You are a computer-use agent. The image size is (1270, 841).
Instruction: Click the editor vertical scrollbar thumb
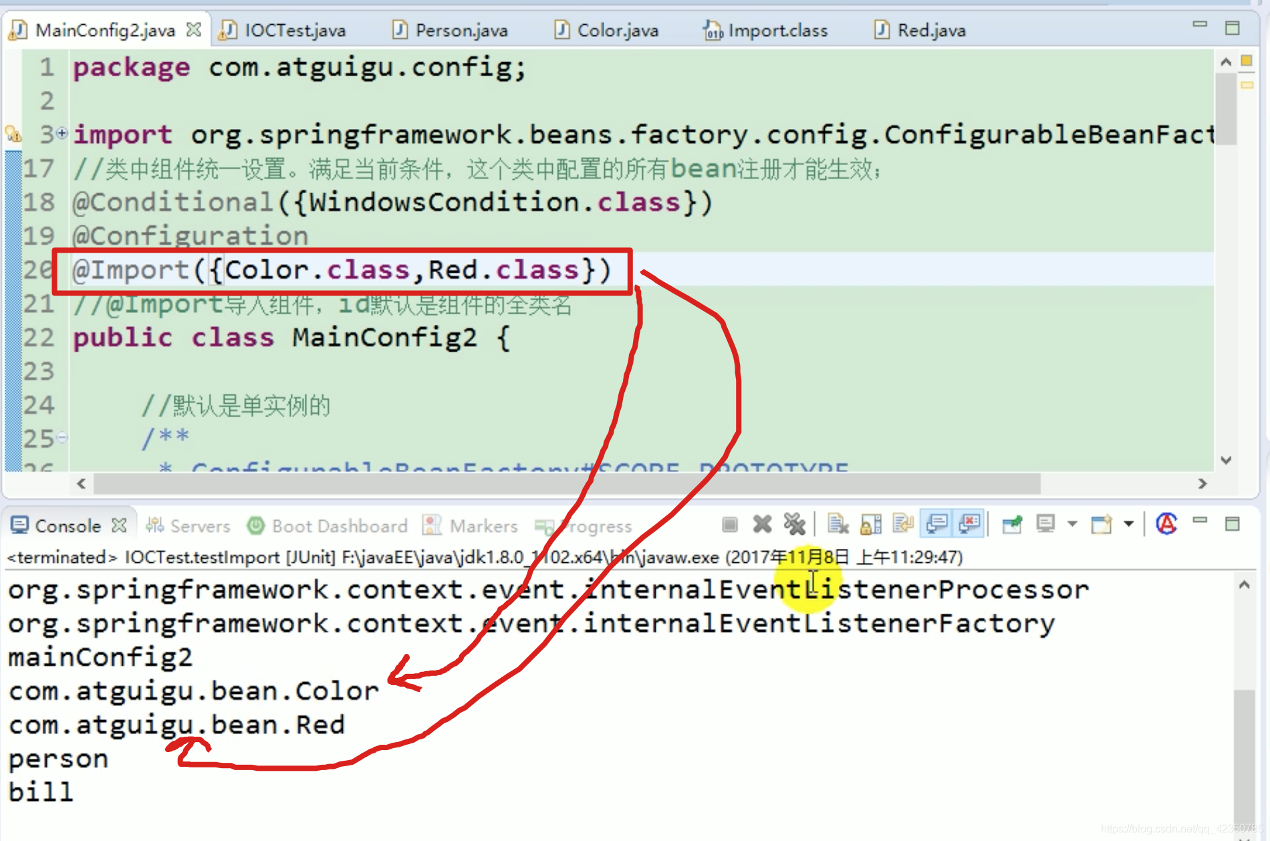(1226, 109)
